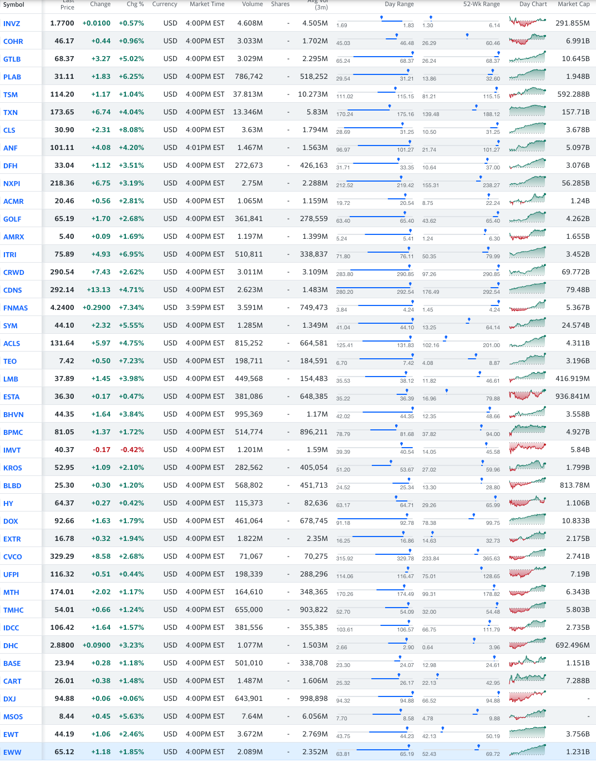The height and width of the screenshot is (762, 596).
Task: Open the MSOS symbol link
Action: click(13, 717)
